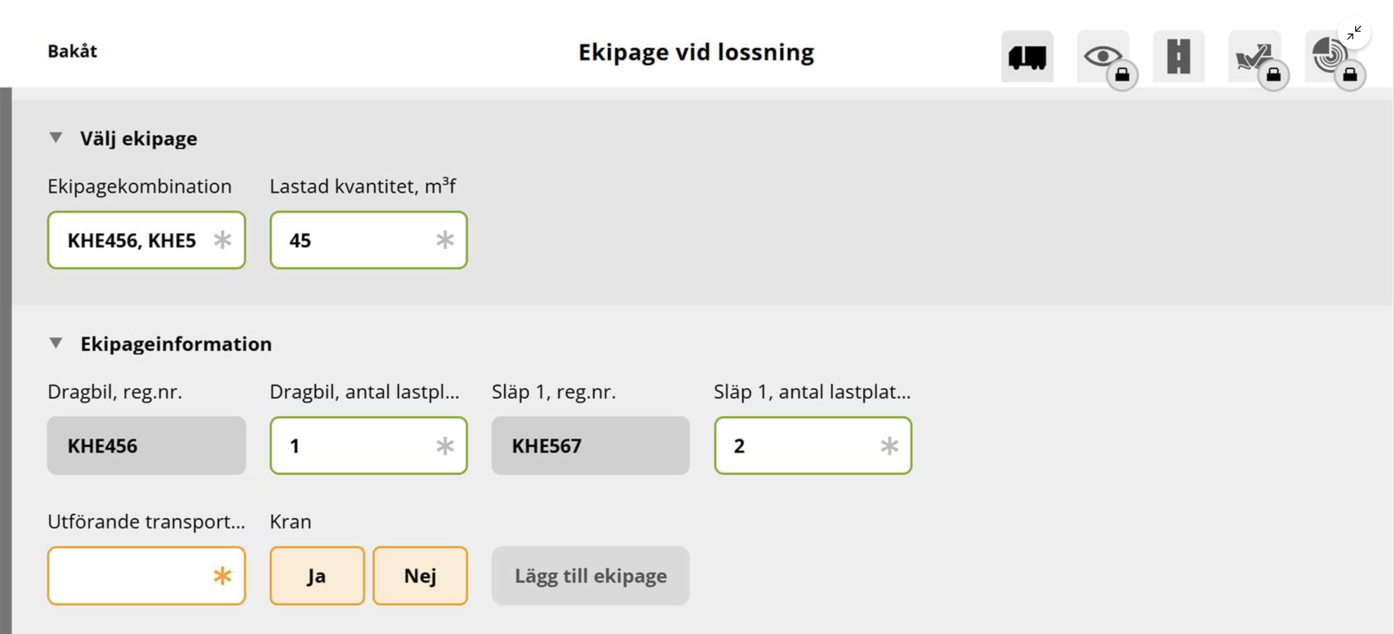Click the lock badge on eye icon
The height and width of the screenshot is (634, 1394).
point(1122,74)
